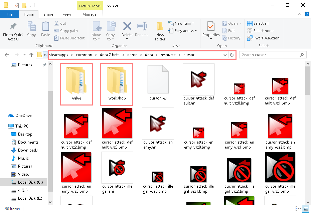Open the Easy access dropdown
This screenshot has height=213, width=311.
(x=183, y=31)
